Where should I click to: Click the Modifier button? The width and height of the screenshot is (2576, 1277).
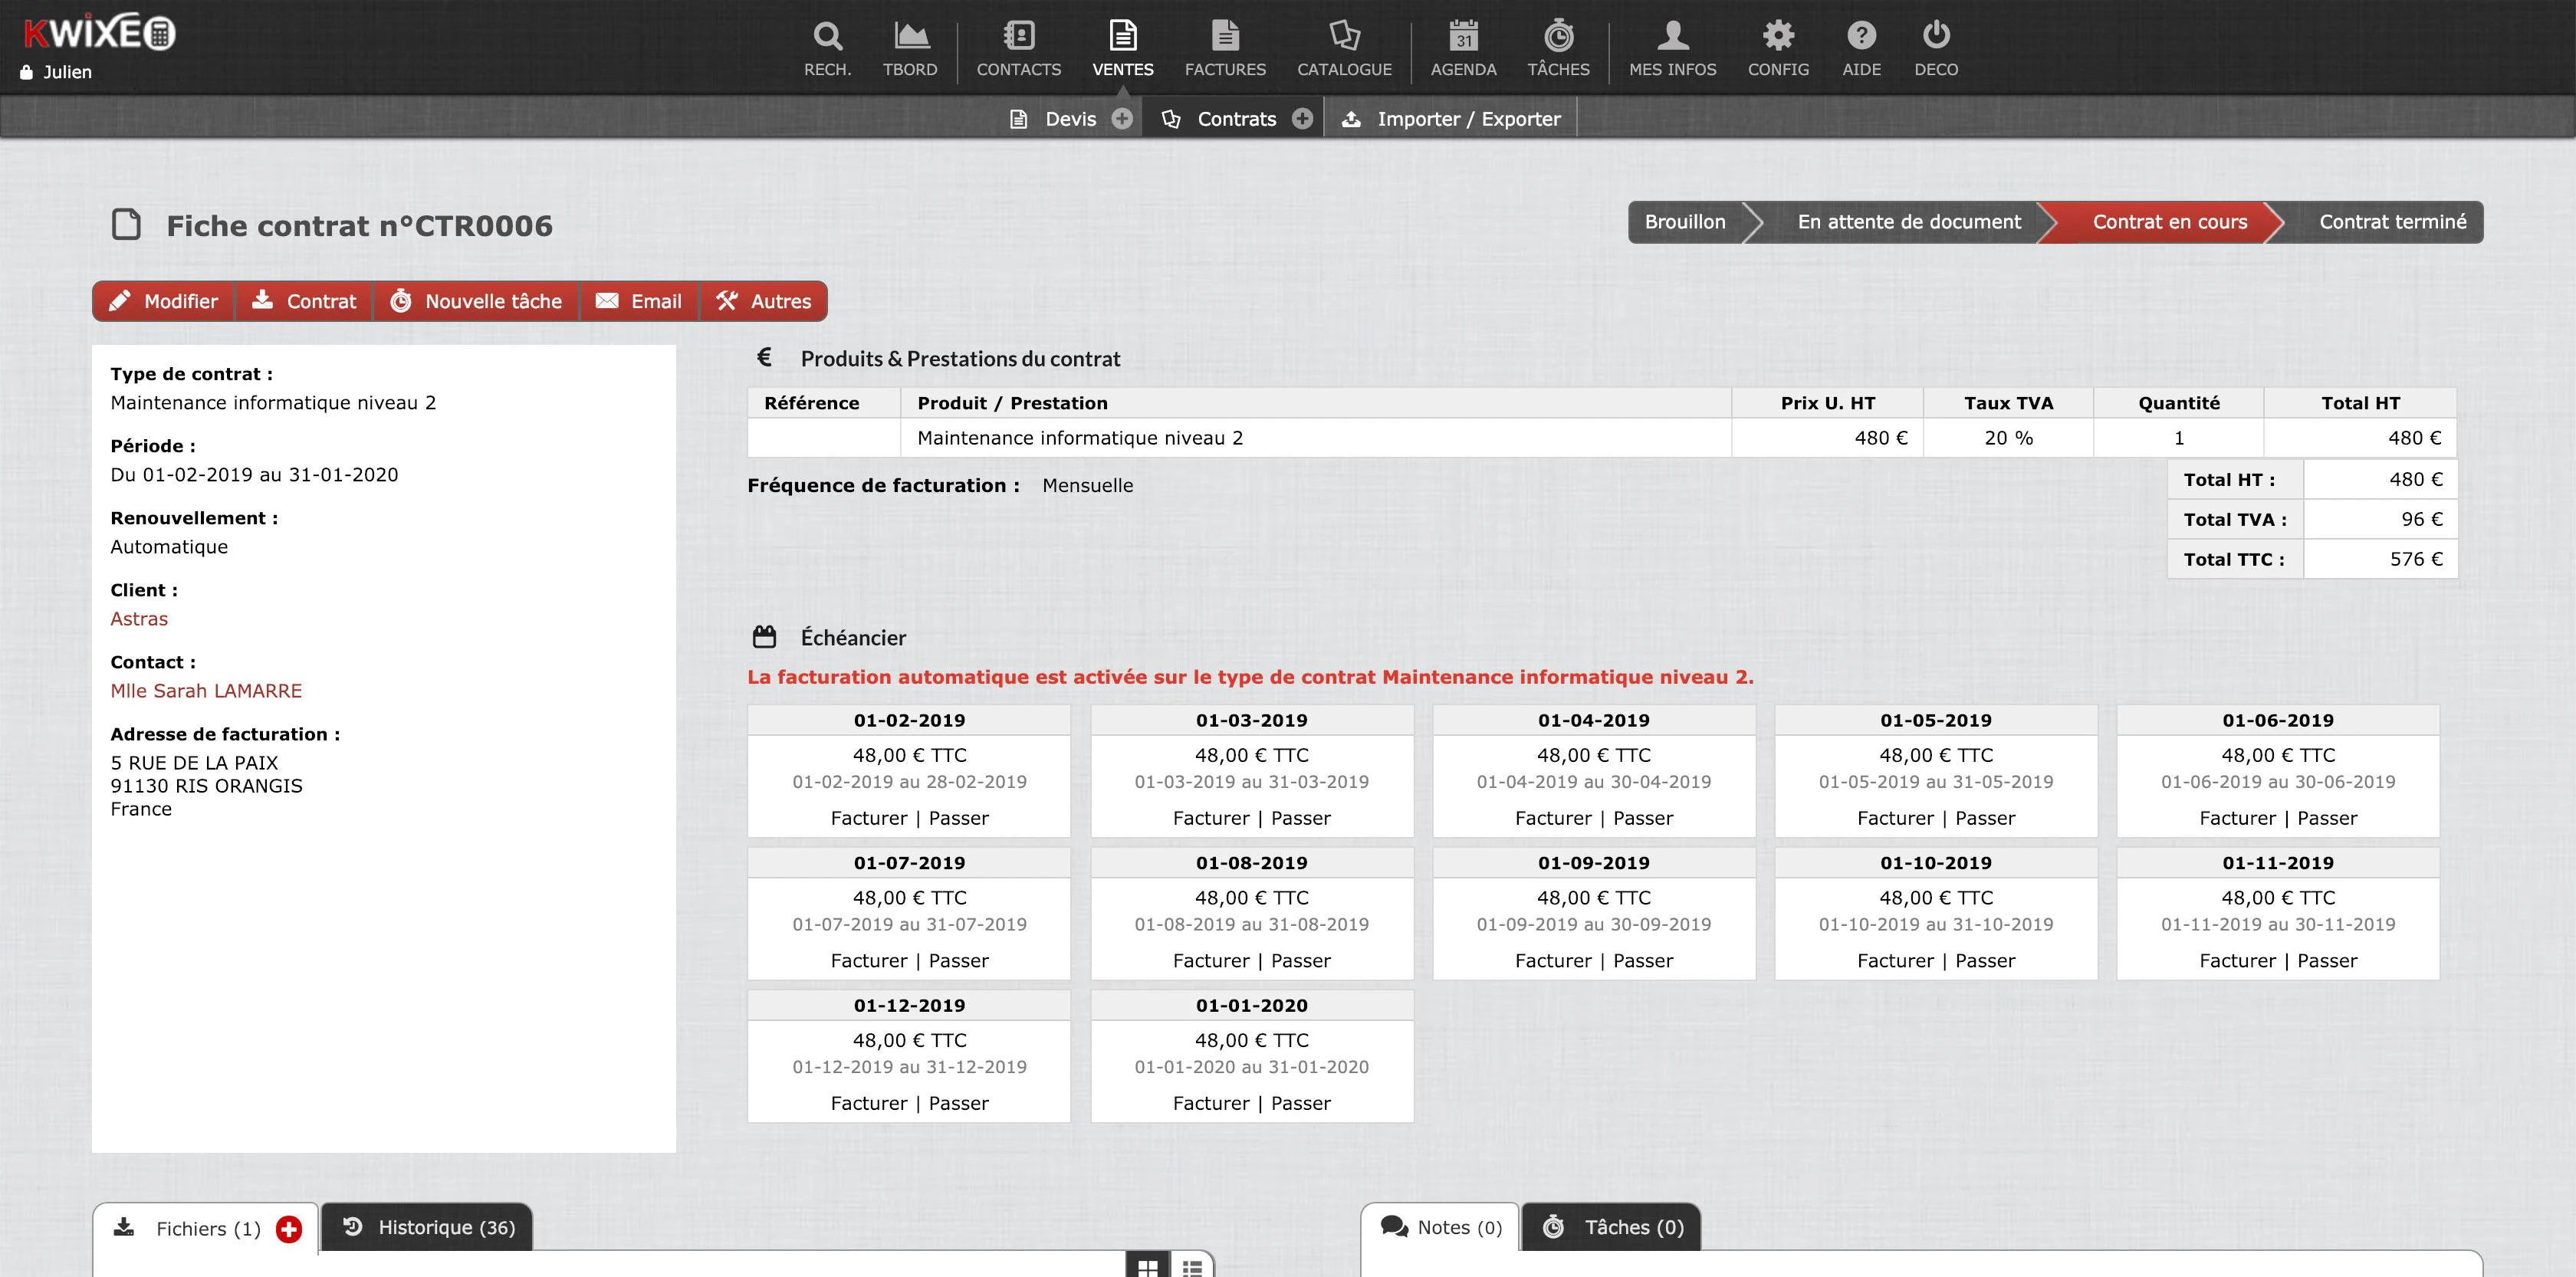point(163,301)
